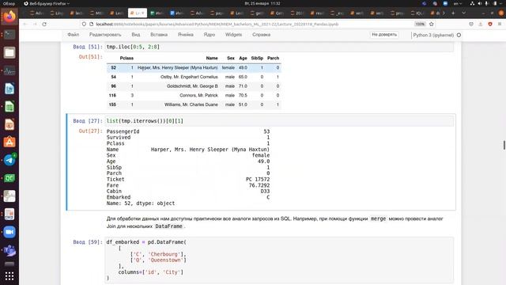
Task: Launch LibreOffice Calc from the dock
Action: 9,107
